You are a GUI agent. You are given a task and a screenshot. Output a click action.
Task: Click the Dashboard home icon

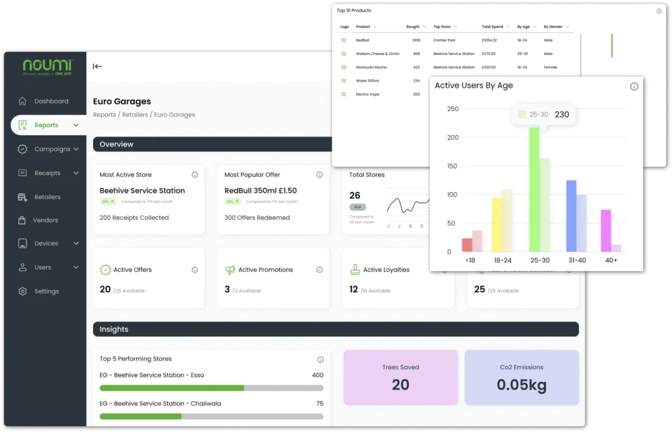[22, 101]
